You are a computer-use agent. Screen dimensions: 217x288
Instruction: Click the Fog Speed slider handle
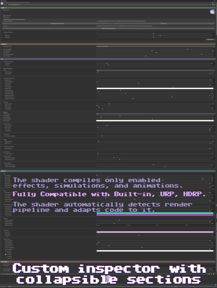tap(139, 235)
